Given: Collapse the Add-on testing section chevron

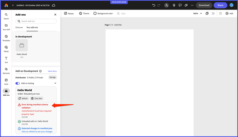Looking at the screenshot, I should click(x=55, y=83).
